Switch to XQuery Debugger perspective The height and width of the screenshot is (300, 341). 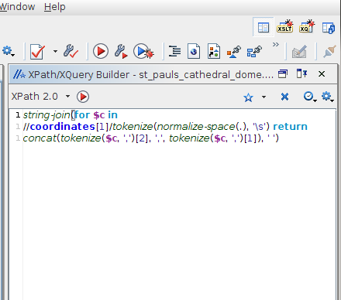click(x=306, y=26)
